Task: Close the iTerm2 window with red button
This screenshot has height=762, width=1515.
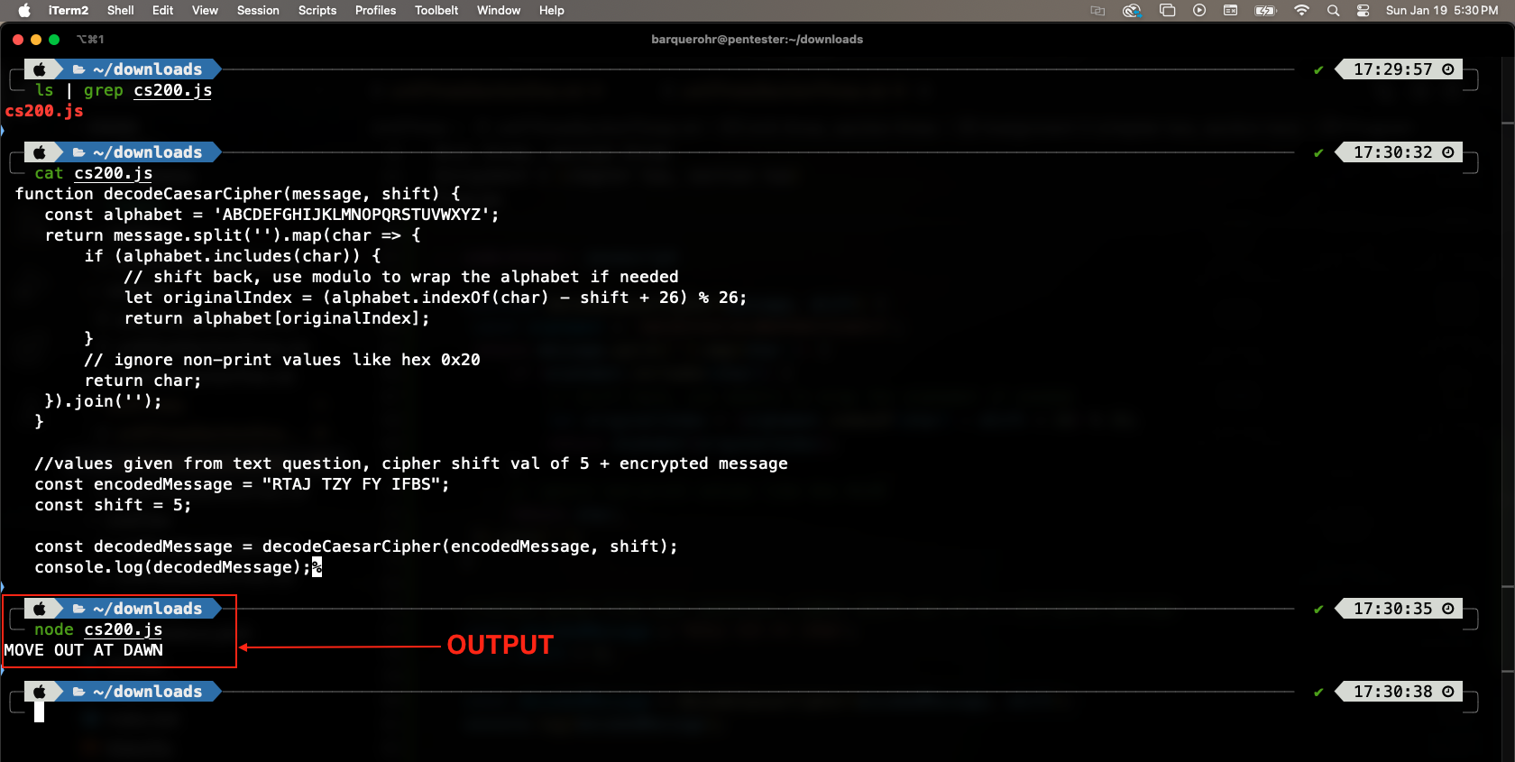Action: tap(18, 40)
